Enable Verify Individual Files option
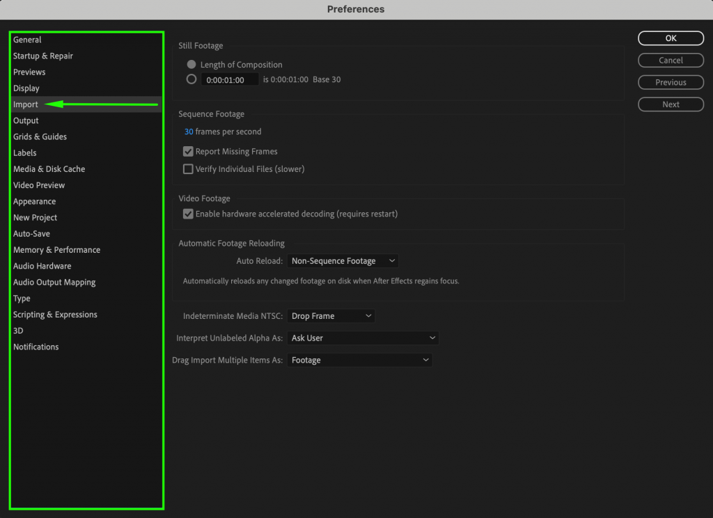Screen dimensions: 713x518 (x=188, y=168)
